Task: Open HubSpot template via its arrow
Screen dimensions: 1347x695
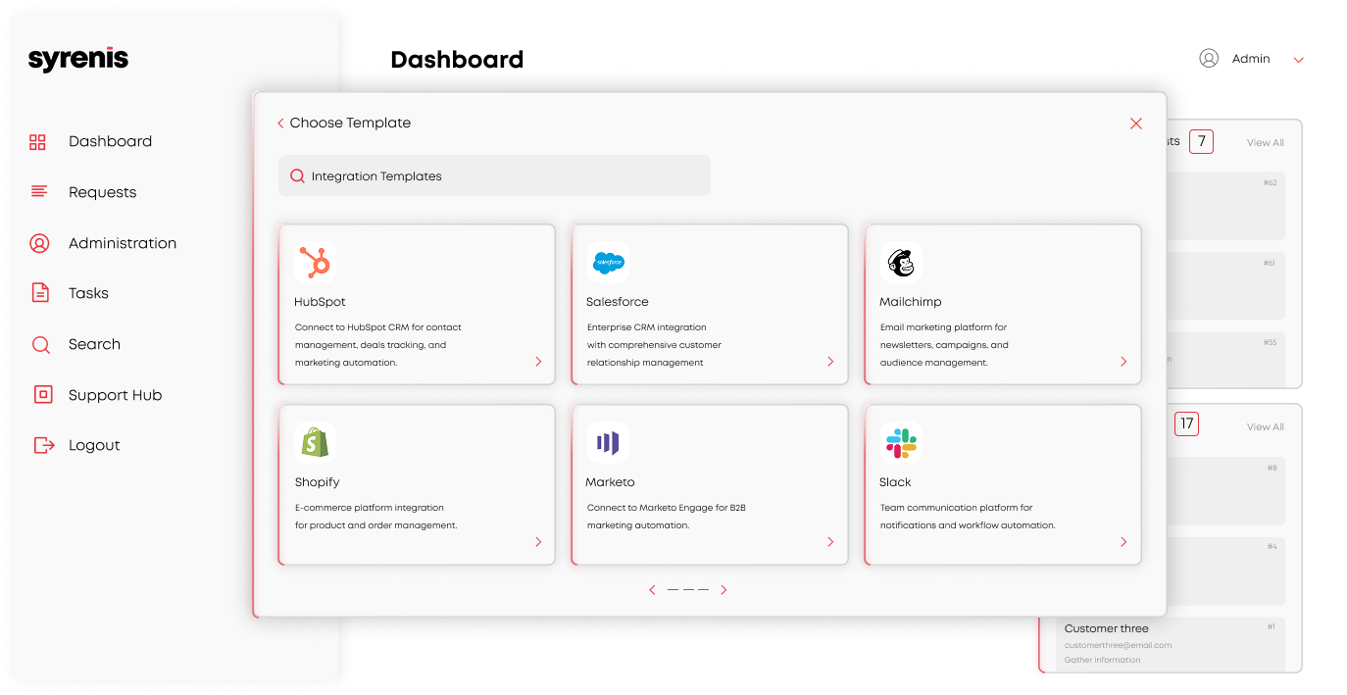Action: [x=538, y=362]
